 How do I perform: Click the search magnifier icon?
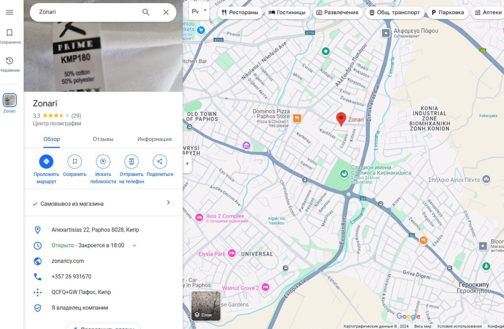pyautogui.click(x=146, y=12)
